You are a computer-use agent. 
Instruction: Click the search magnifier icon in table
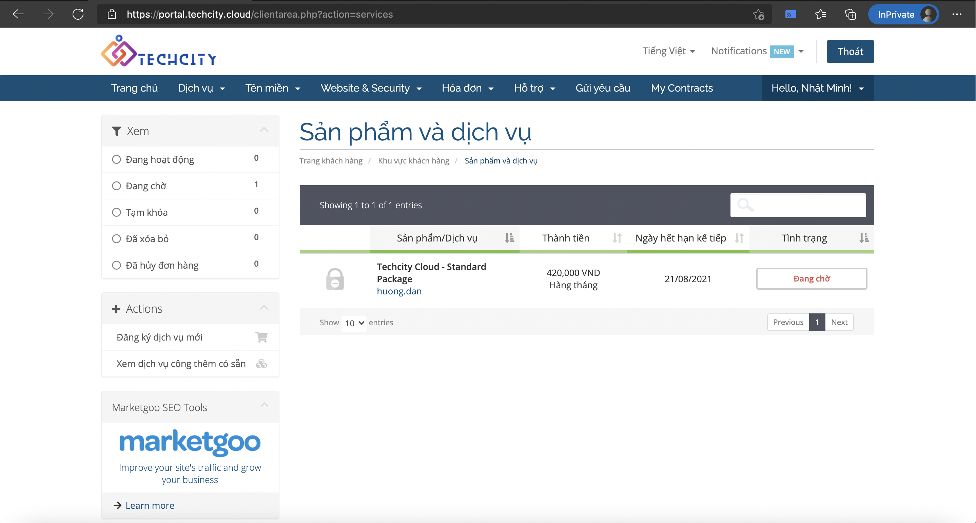click(745, 205)
